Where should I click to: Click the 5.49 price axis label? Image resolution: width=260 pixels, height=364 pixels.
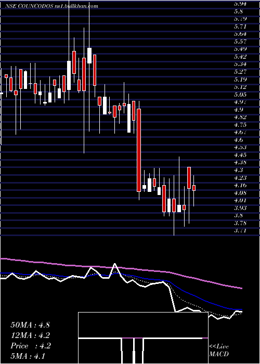click(x=240, y=49)
